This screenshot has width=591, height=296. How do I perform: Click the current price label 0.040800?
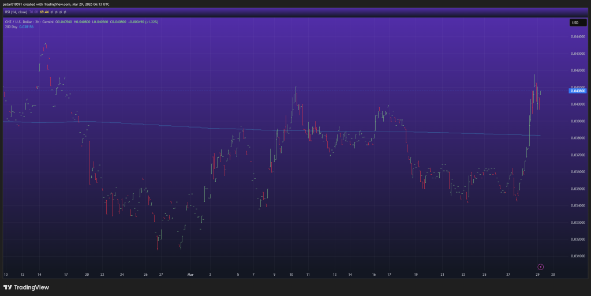coord(578,91)
